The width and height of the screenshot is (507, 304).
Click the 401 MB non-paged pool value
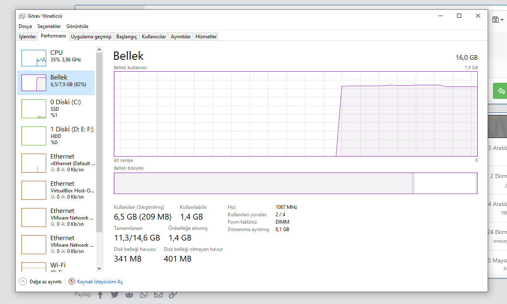(177, 259)
